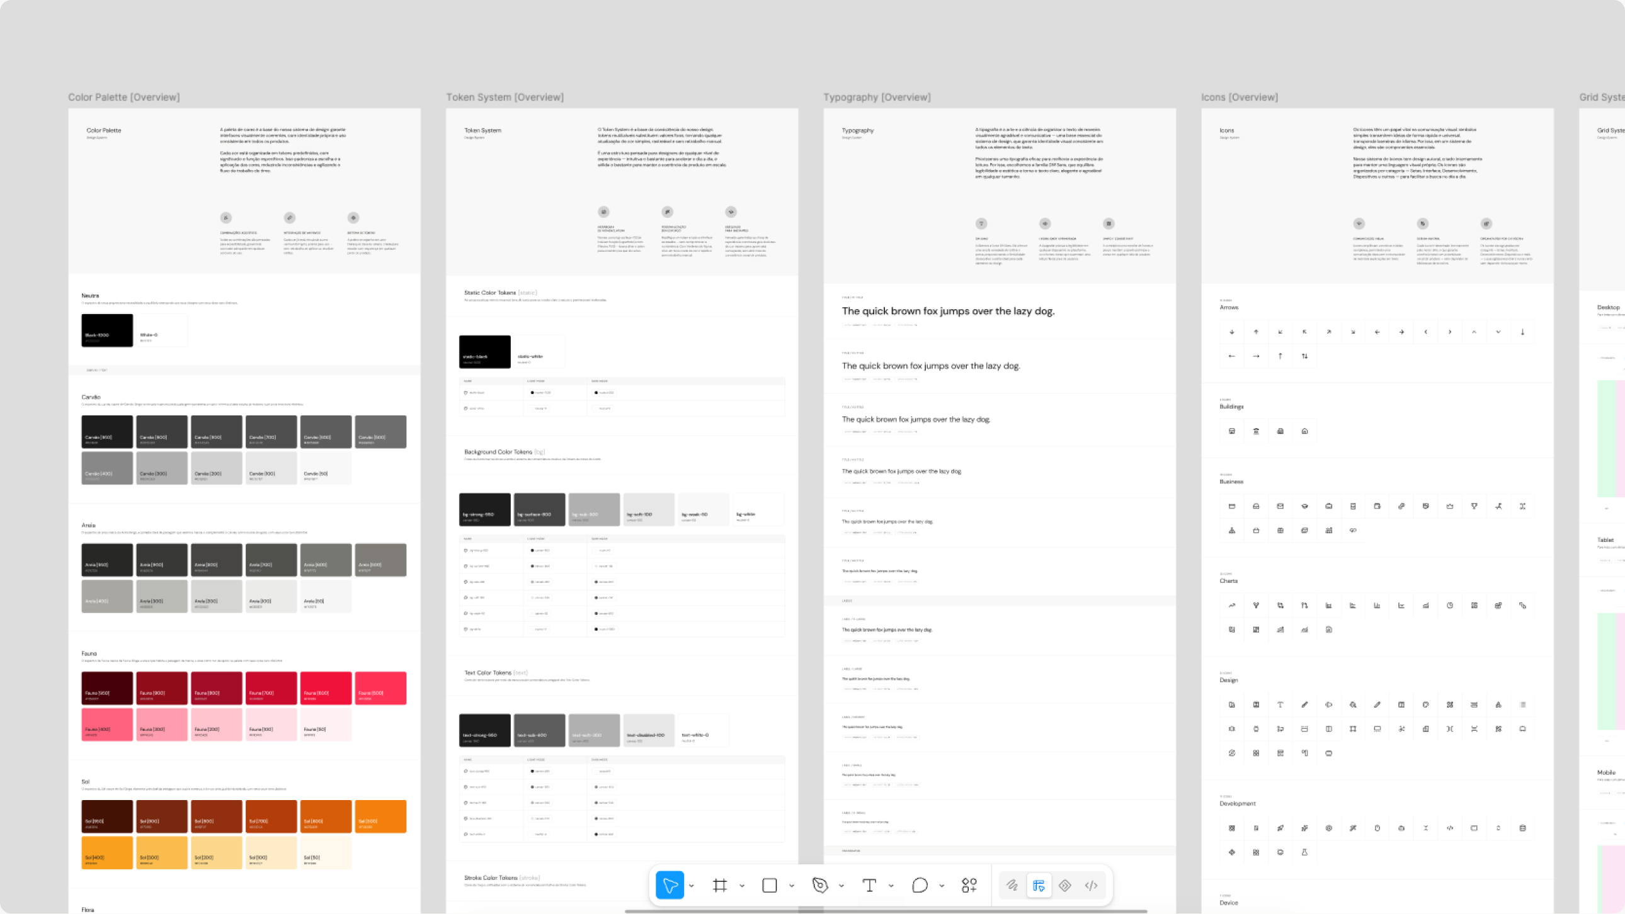Screen dimensions: 1625x914
Task: Click the diamond-shaped mode icon in toolbar
Action: [x=1065, y=885]
